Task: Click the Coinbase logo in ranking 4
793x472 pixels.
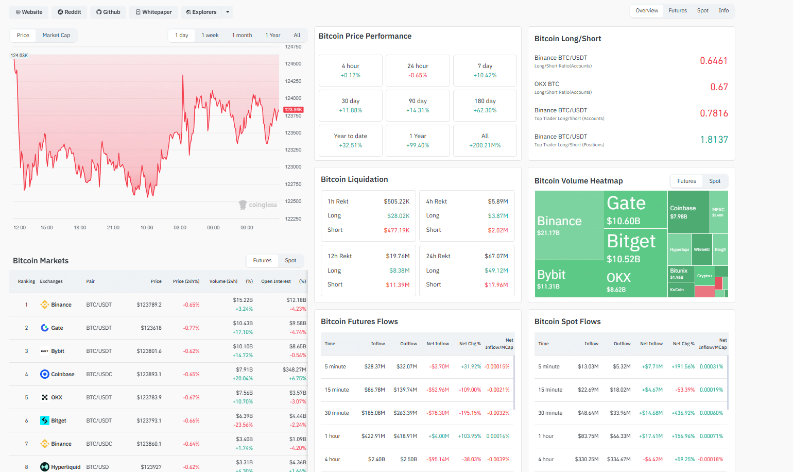Action: [x=46, y=374]
